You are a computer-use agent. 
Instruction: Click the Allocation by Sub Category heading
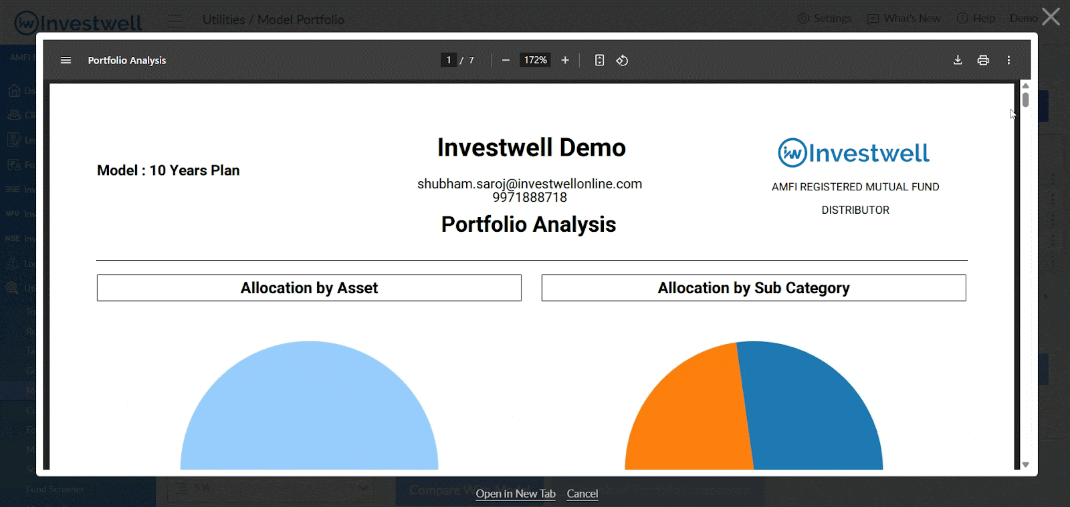pyautogui.click(x=754, y=288)
